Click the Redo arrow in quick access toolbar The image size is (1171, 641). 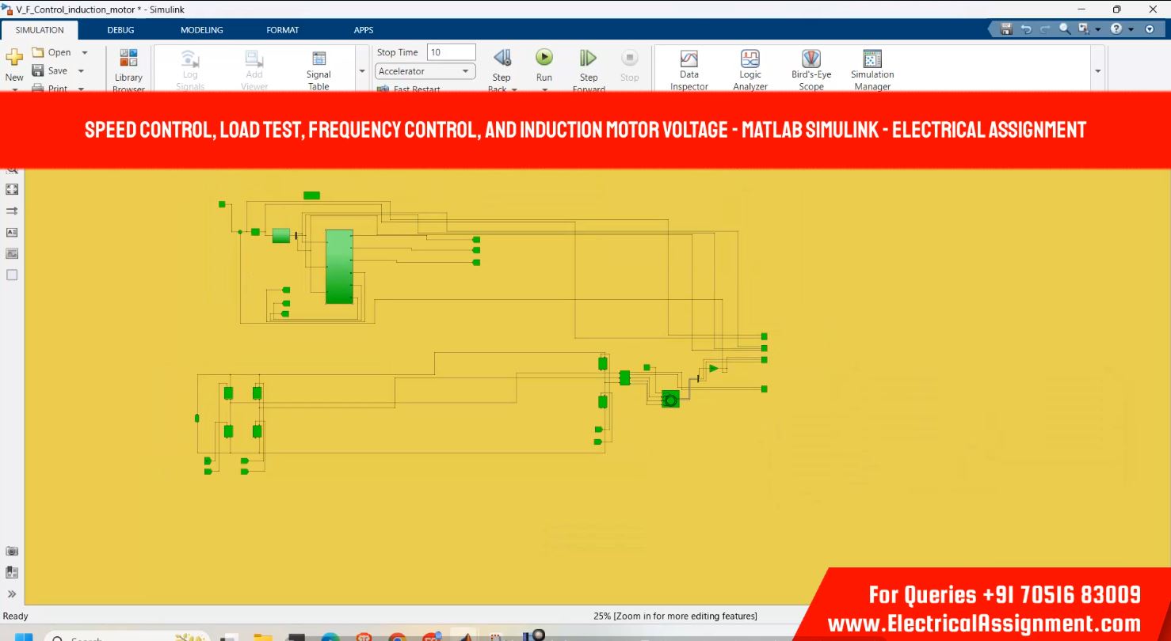pos(1045,28)
